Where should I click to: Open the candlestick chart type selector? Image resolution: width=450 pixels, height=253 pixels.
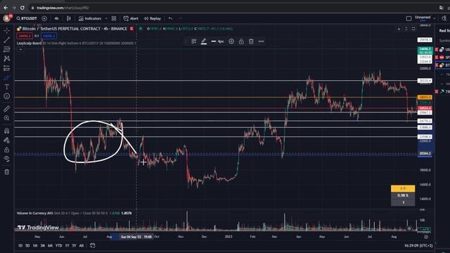coord(69,18)
